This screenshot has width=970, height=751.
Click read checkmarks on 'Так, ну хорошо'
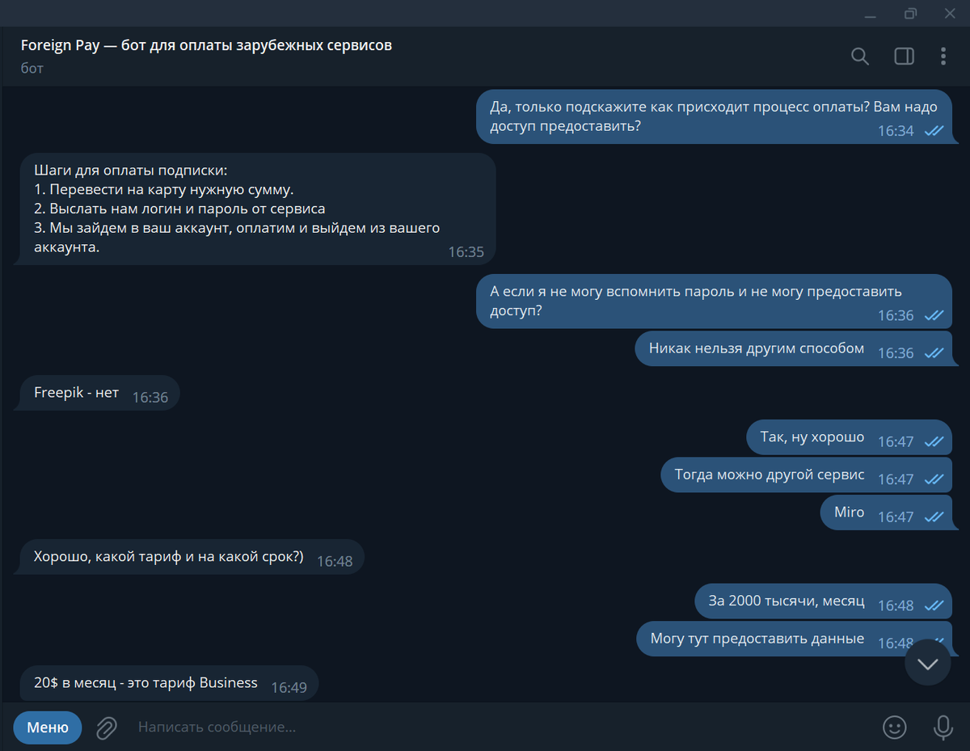click(x=934, y=441)
